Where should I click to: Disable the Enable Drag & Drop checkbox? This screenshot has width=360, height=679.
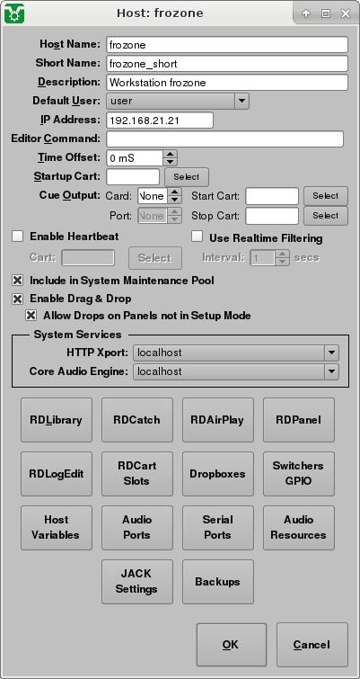point(18,299)
